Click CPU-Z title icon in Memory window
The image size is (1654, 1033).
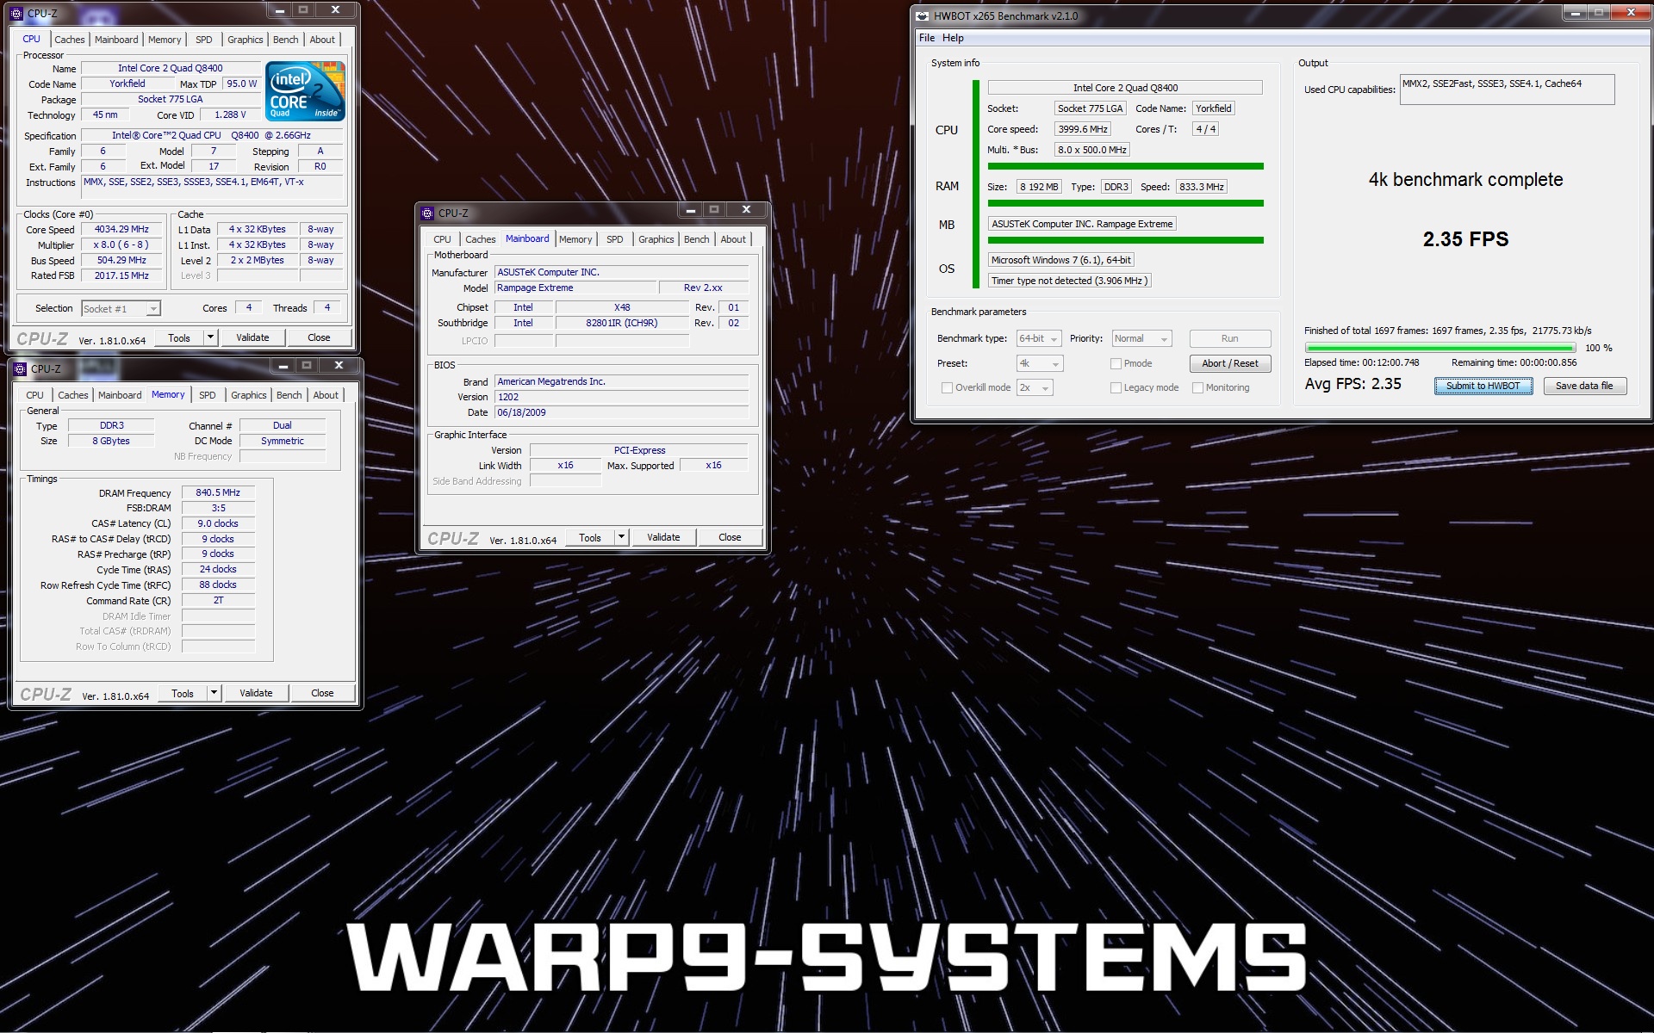pos(21,368)
